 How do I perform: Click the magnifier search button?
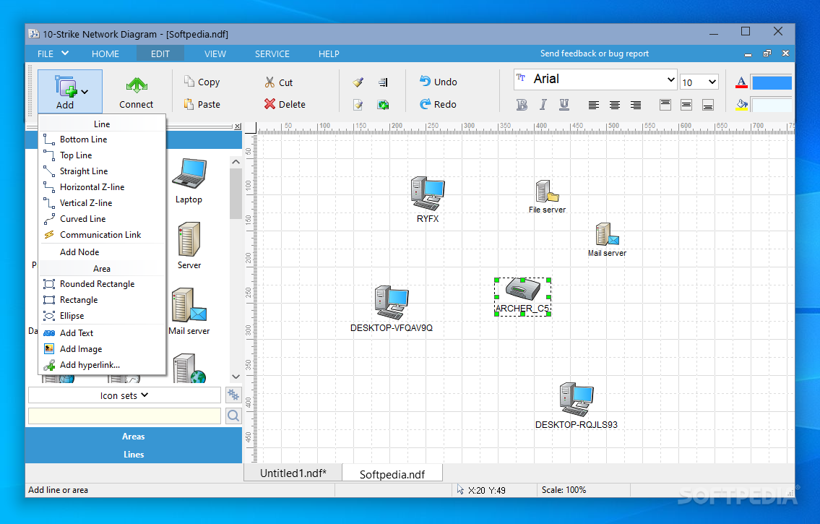233,416
